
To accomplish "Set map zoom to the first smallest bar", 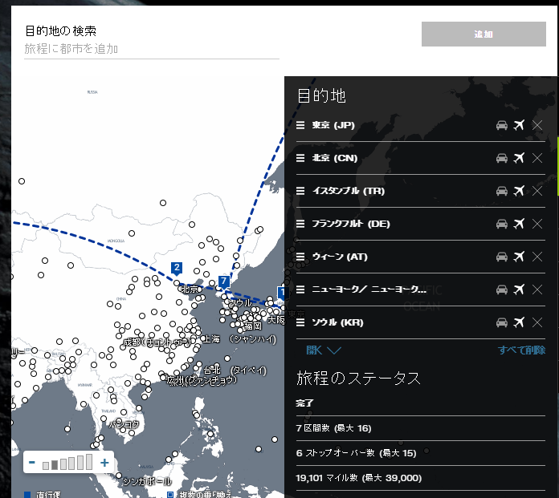I will click(x=46, y=466).
